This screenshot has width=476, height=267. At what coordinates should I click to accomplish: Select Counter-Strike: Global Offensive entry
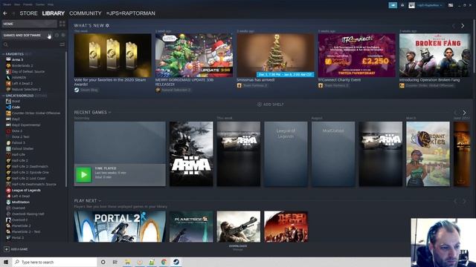pyautogui.click(x=36, y=113)
